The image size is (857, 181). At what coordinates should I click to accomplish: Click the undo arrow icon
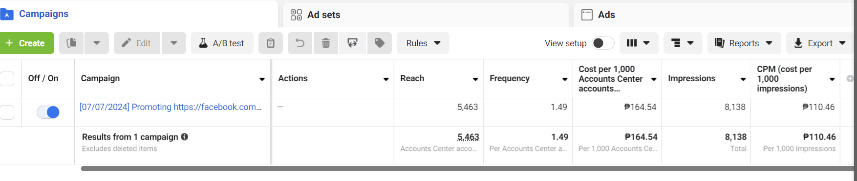pos(300,43)
